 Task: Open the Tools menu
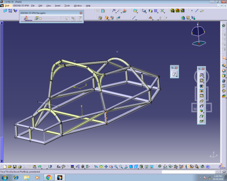pyautogui.click(x=67, y=5)
